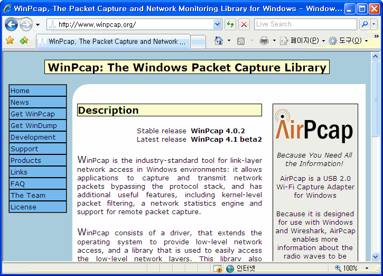
Task: Click the Favorites Center star icon
Action: 10,40
